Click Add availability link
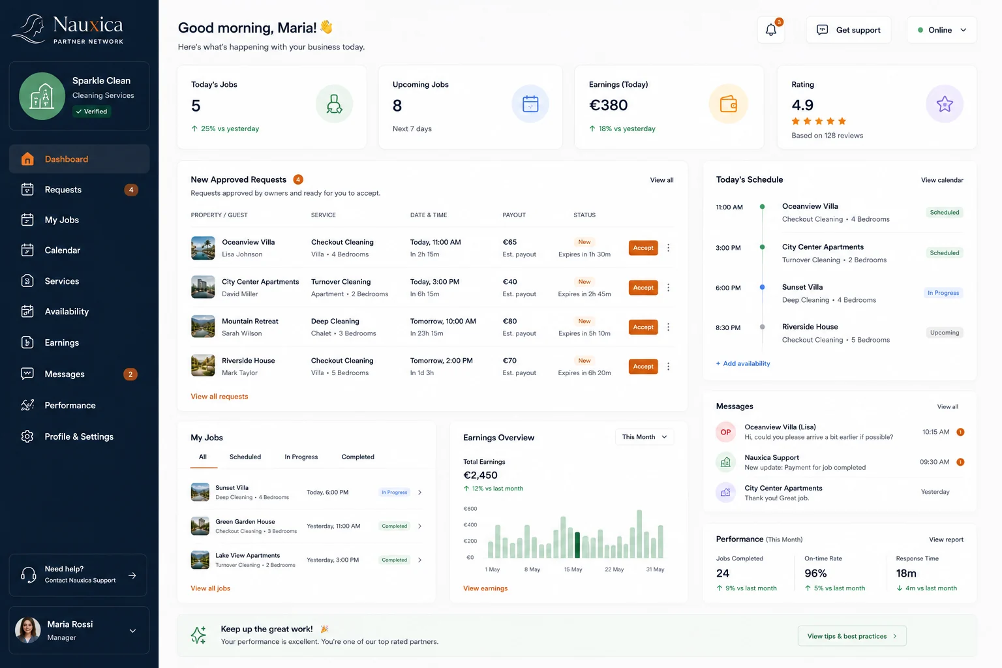Screen dimensions: 1002x668 [x=743, y=363]
